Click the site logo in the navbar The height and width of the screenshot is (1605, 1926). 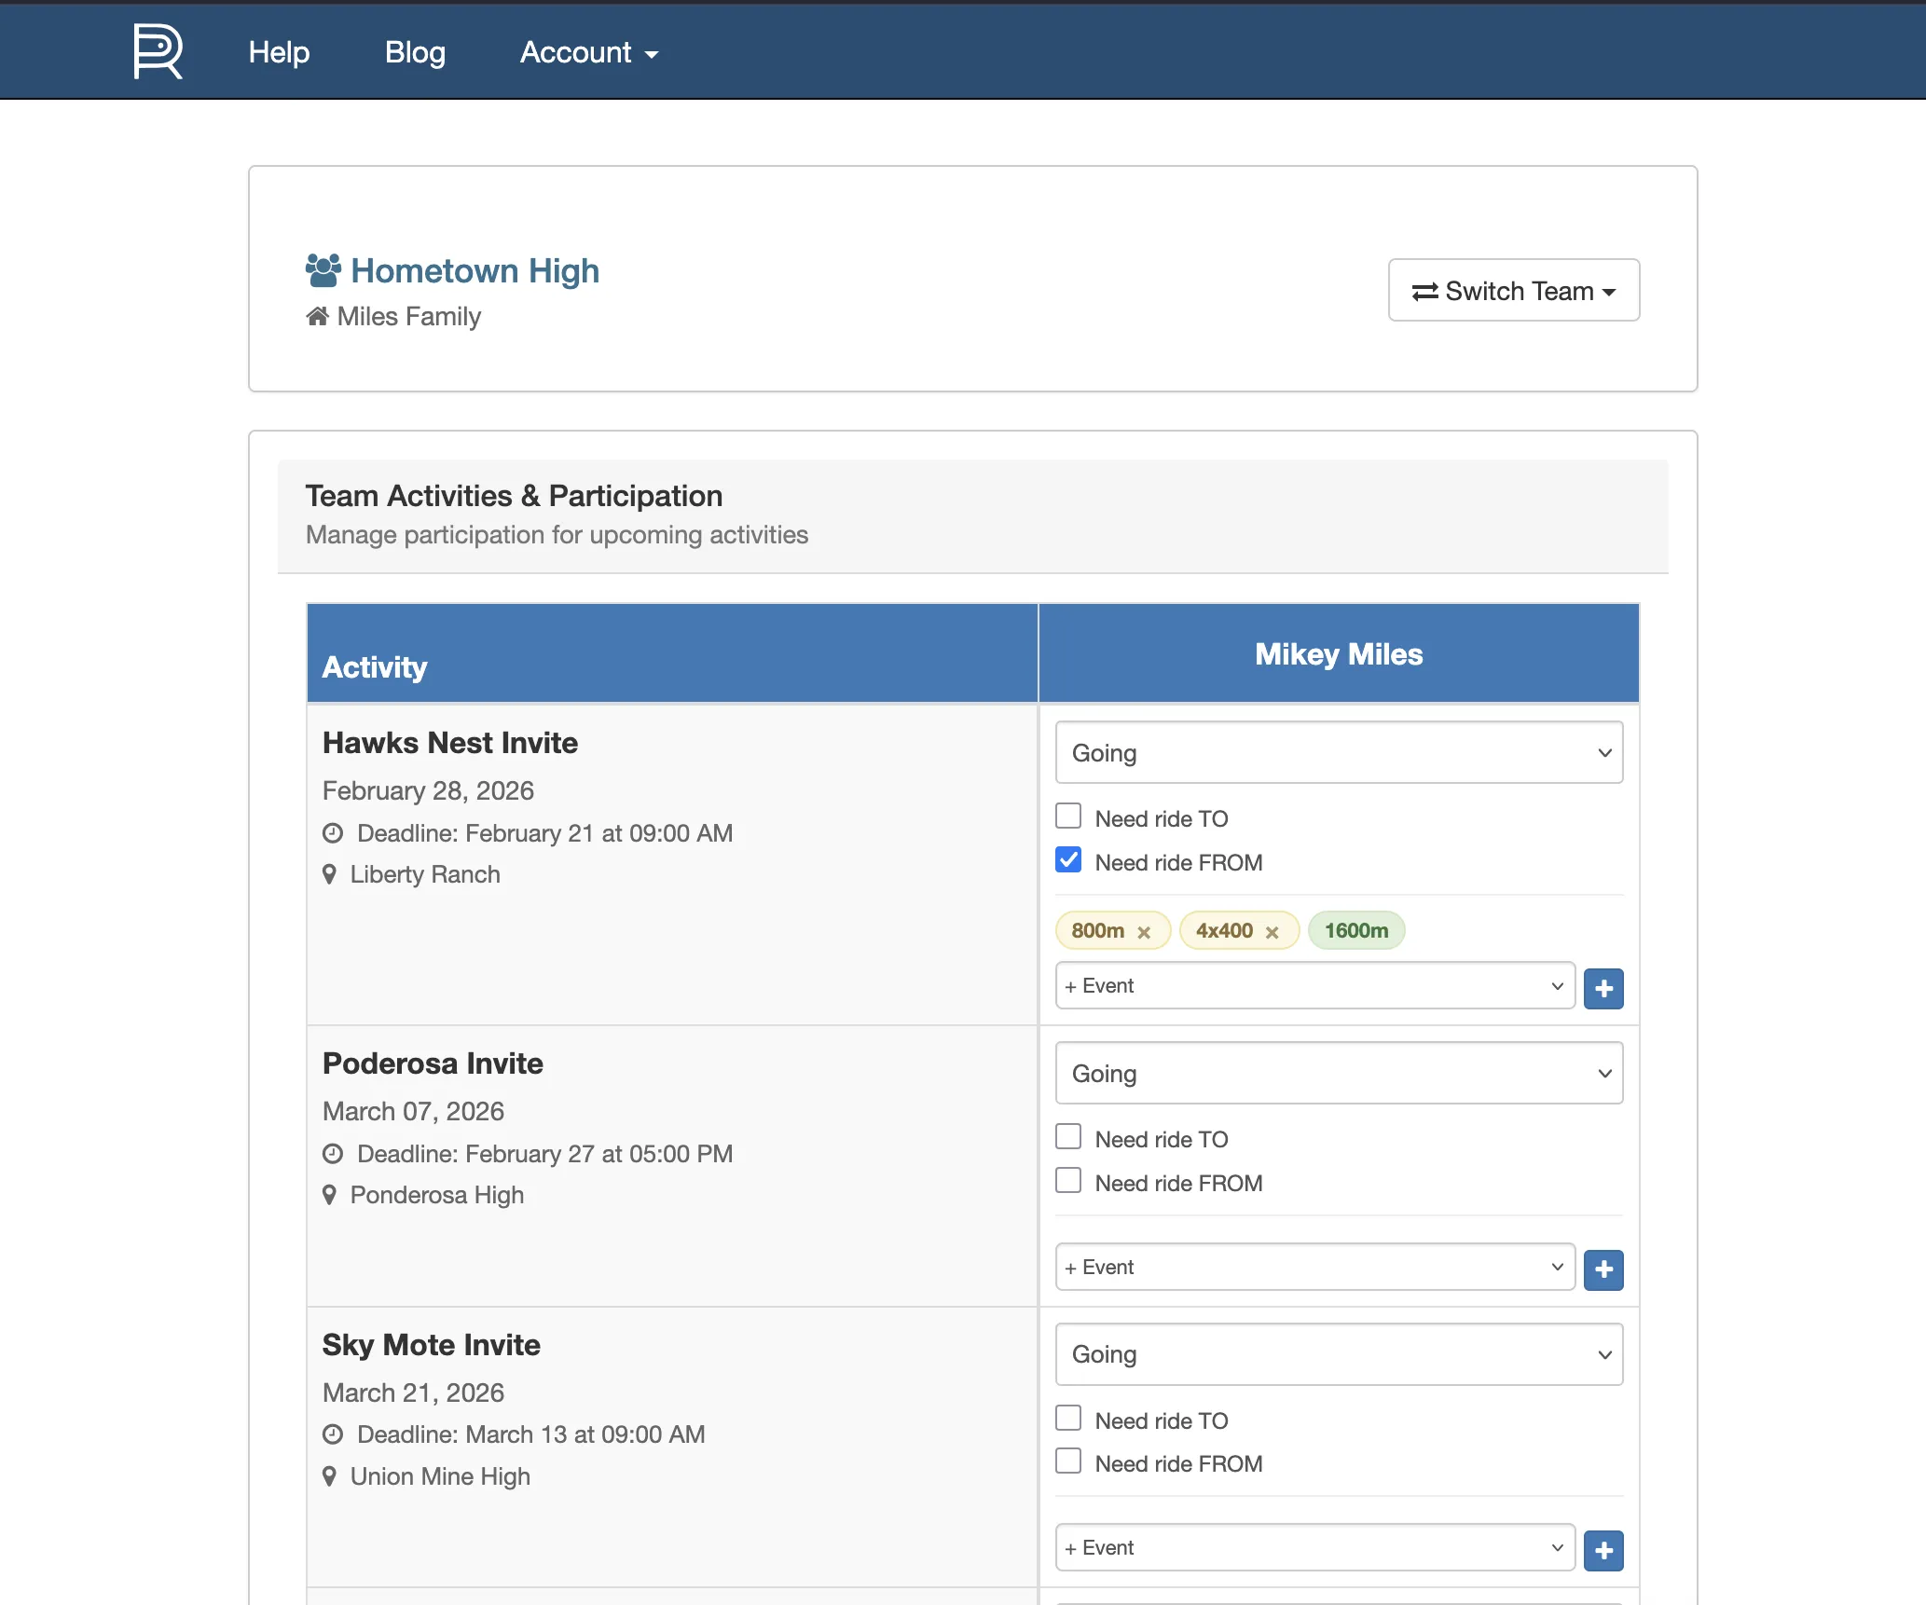point(158,51)
